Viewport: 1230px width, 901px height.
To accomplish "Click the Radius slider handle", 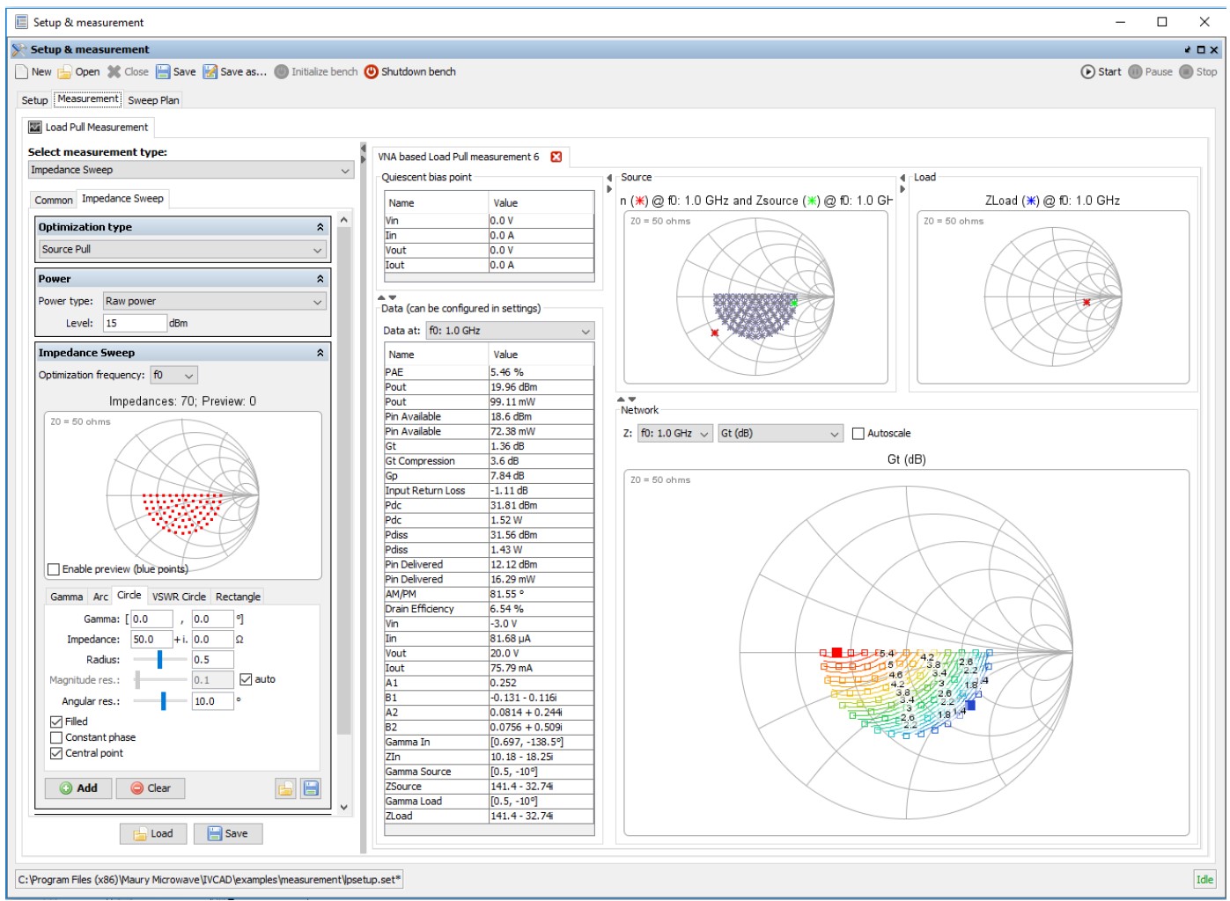I will pos(159,659).
